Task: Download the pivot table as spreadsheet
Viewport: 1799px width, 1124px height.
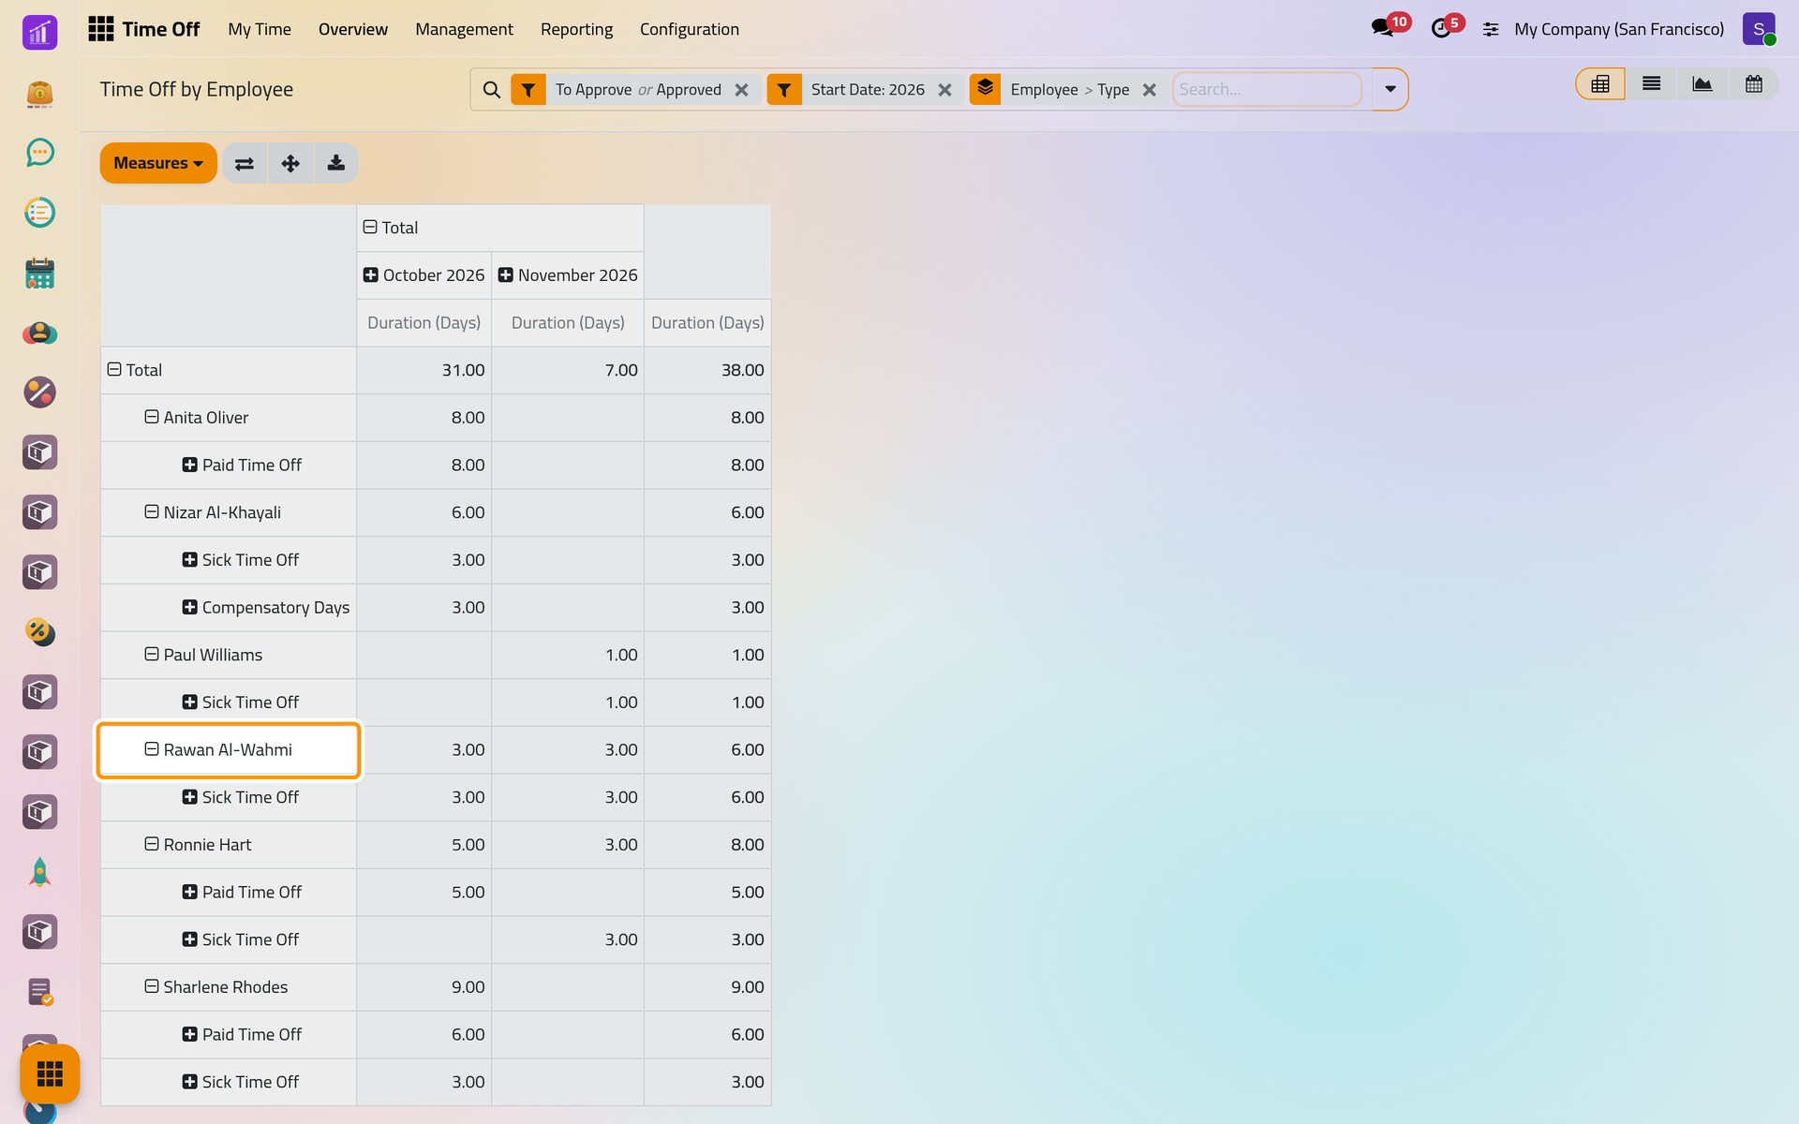Action: click(x=335, y=163)
